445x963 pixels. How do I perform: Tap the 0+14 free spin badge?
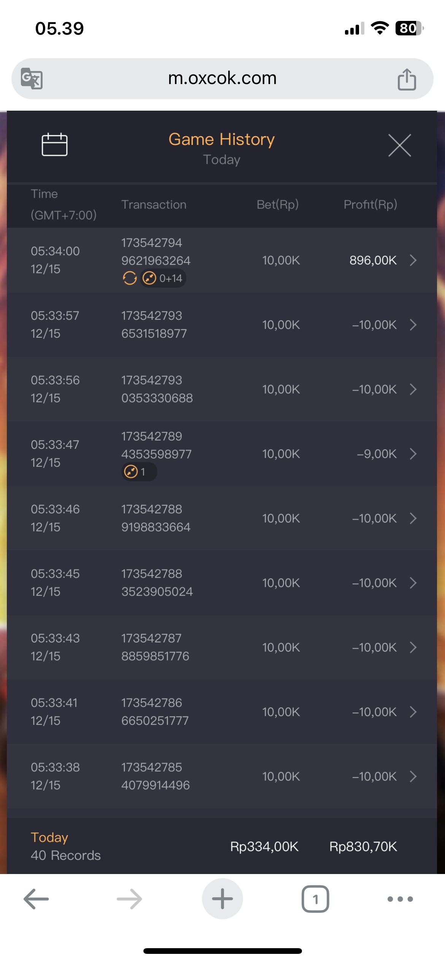pos(163,278)
